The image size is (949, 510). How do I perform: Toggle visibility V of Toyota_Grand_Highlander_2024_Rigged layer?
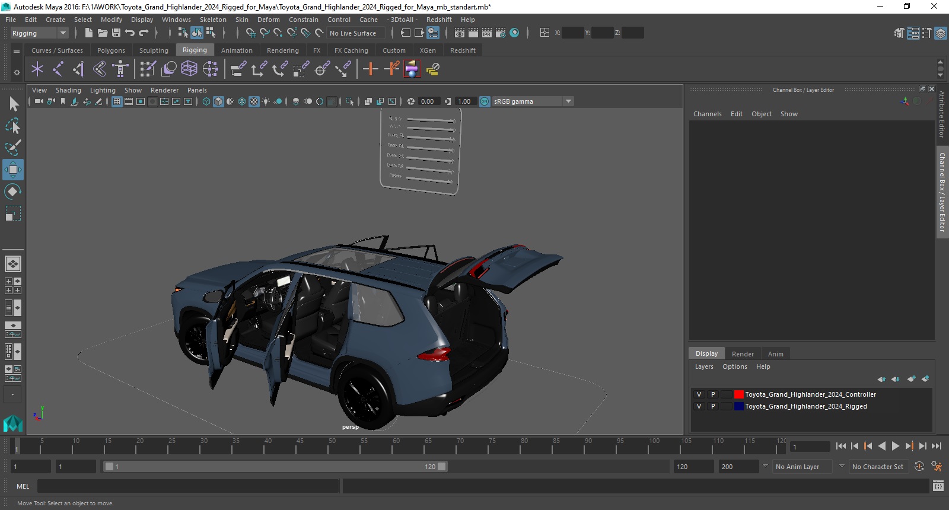699,406
